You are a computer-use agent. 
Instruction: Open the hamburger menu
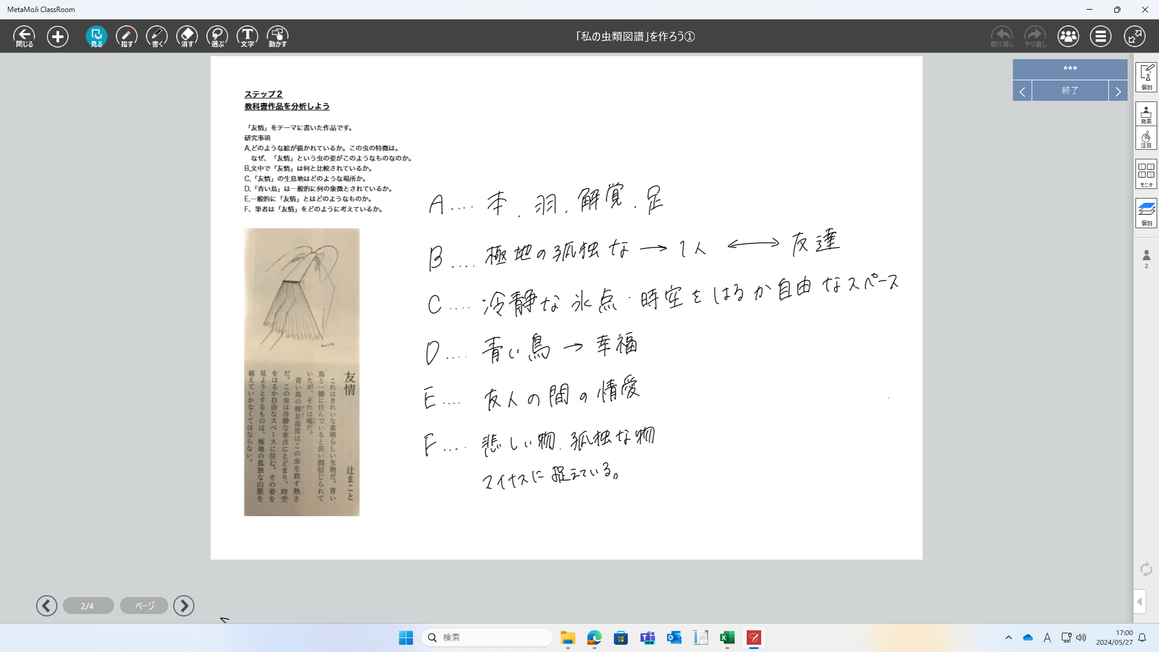(x=1100, y=36)
